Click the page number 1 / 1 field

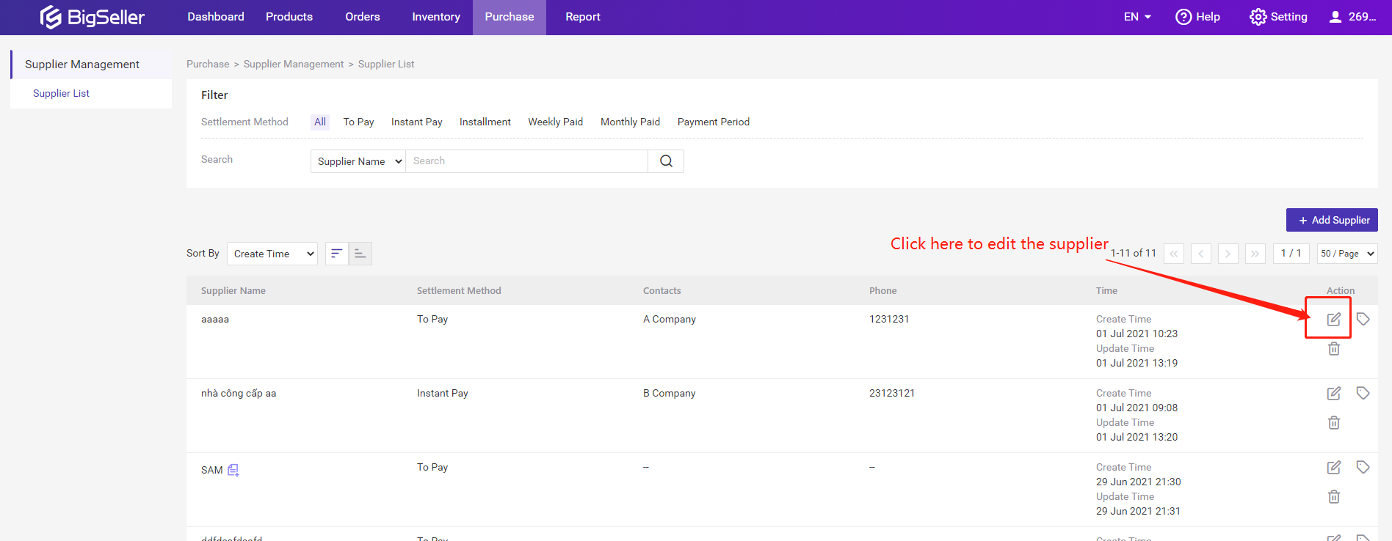click(x=1291, y=254)
